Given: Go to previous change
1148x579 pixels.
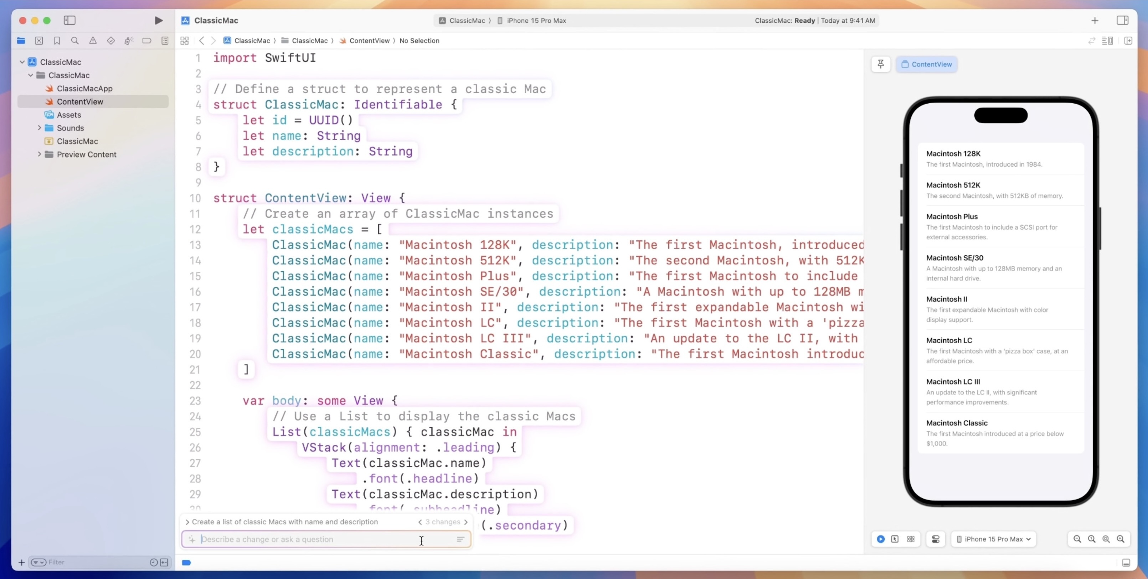Looking at the screenshot, I should [x=420, y=522].
